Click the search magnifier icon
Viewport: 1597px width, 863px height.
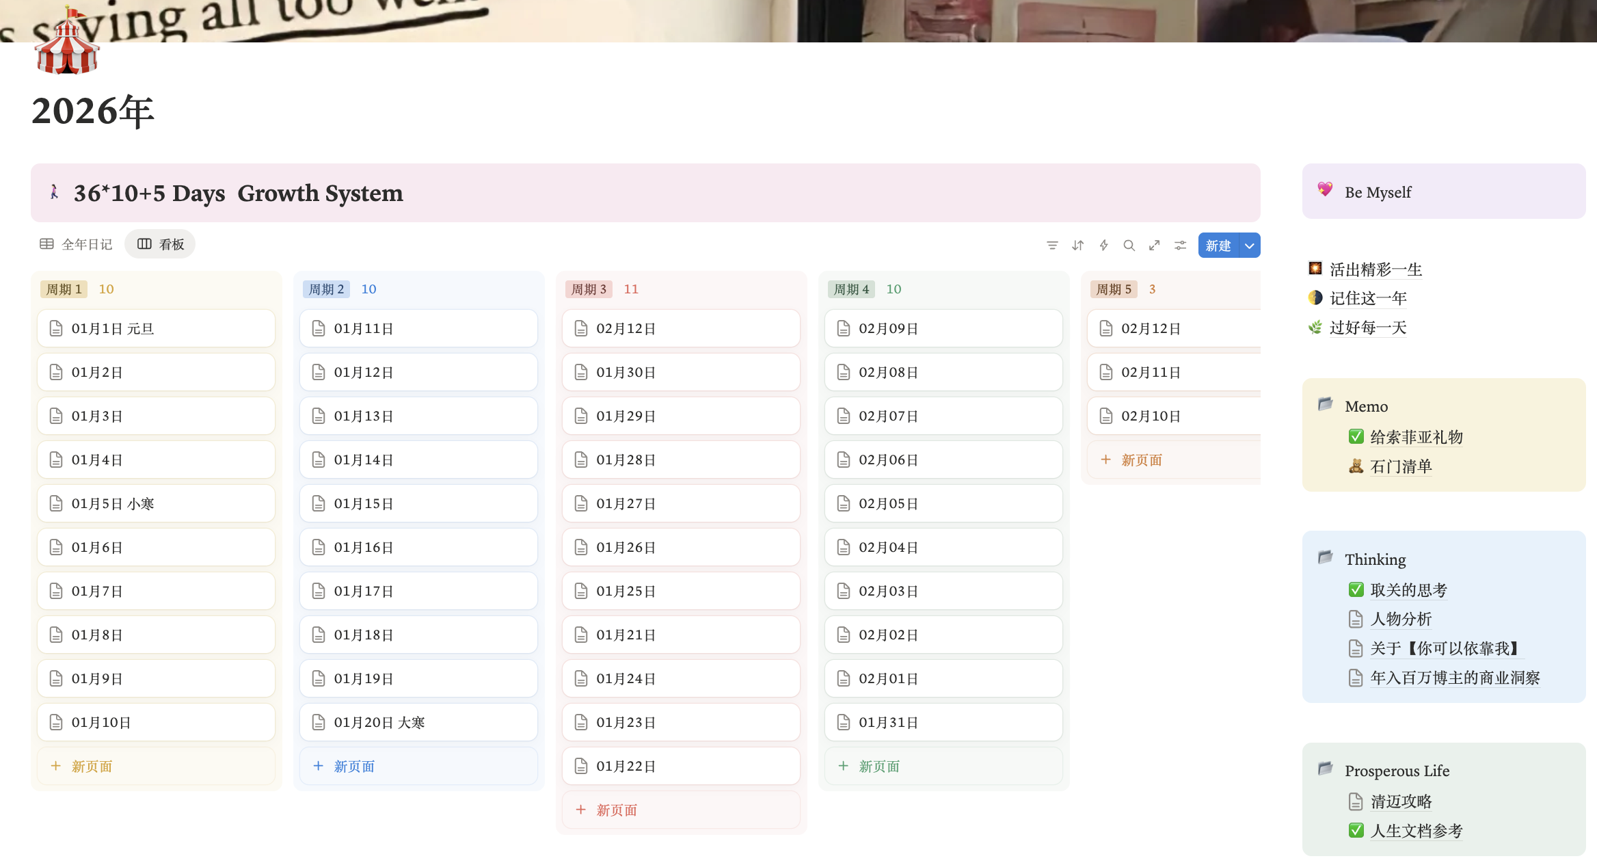pyautogui.click(x=1129, y=245)
